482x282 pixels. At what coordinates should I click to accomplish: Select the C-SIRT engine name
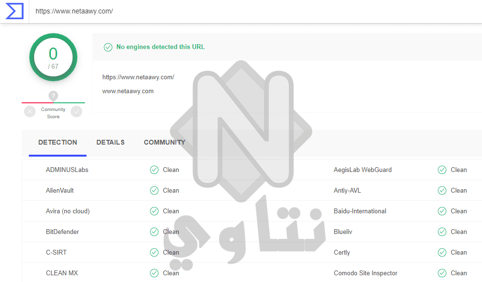point(56,253)
